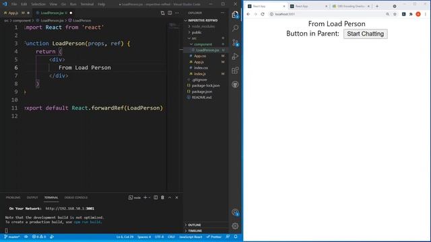Reload the page in Chrome
Screen dimensions: 431x242
263,14
